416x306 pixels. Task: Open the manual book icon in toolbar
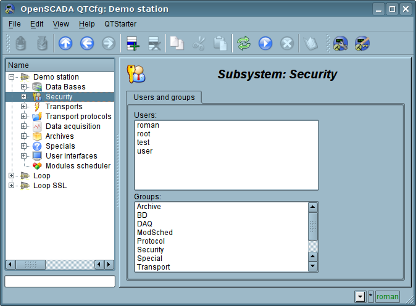(x=310, y=43)
